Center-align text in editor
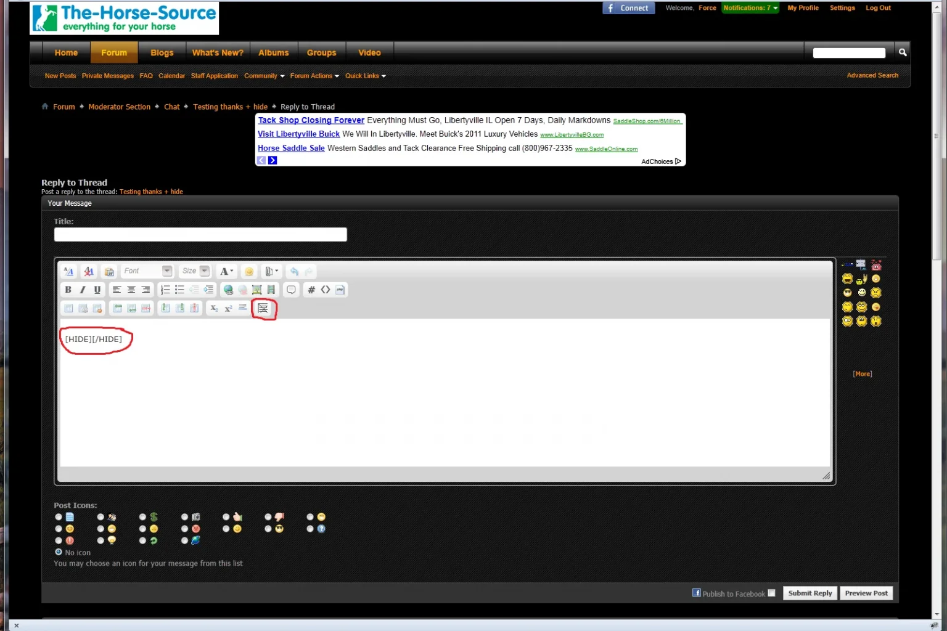The image size is (947, 631). click(x=131, y=290)
